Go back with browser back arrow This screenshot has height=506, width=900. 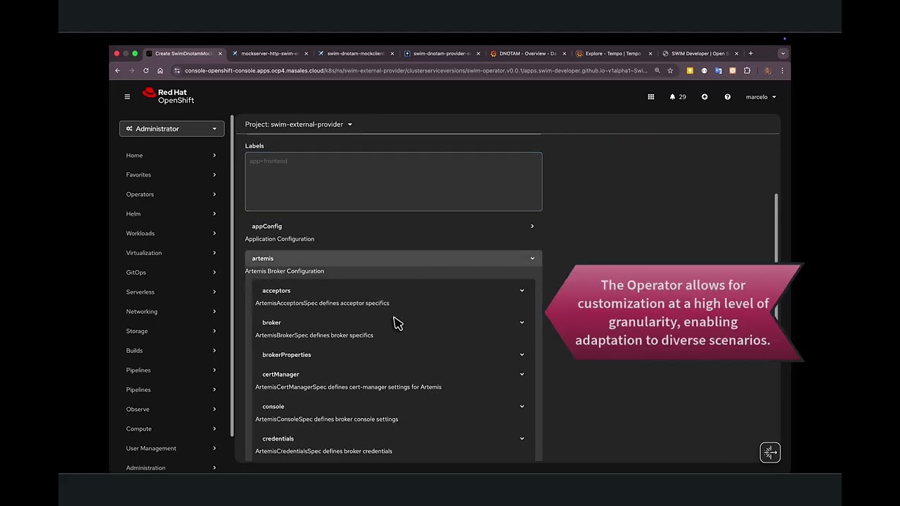[117, 70]
